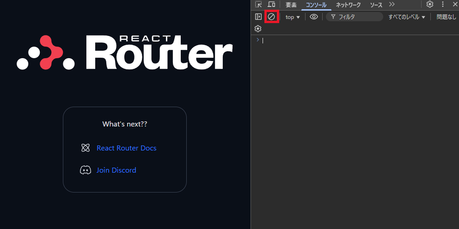
Task: Open the React Router Docs link
Action: coord(127,148)
